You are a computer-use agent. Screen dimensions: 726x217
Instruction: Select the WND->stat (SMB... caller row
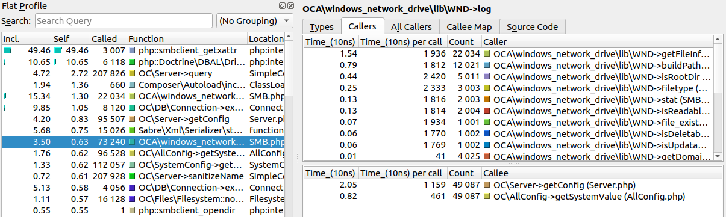(x=508, y=99)
